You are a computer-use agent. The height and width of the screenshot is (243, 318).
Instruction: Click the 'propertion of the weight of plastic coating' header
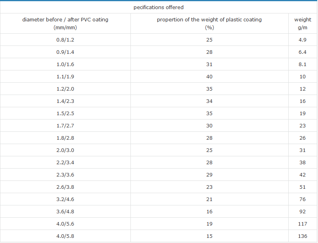209,19
